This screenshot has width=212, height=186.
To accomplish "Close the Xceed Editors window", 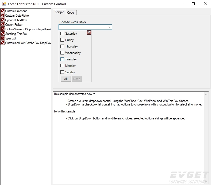I will point(206,4).
